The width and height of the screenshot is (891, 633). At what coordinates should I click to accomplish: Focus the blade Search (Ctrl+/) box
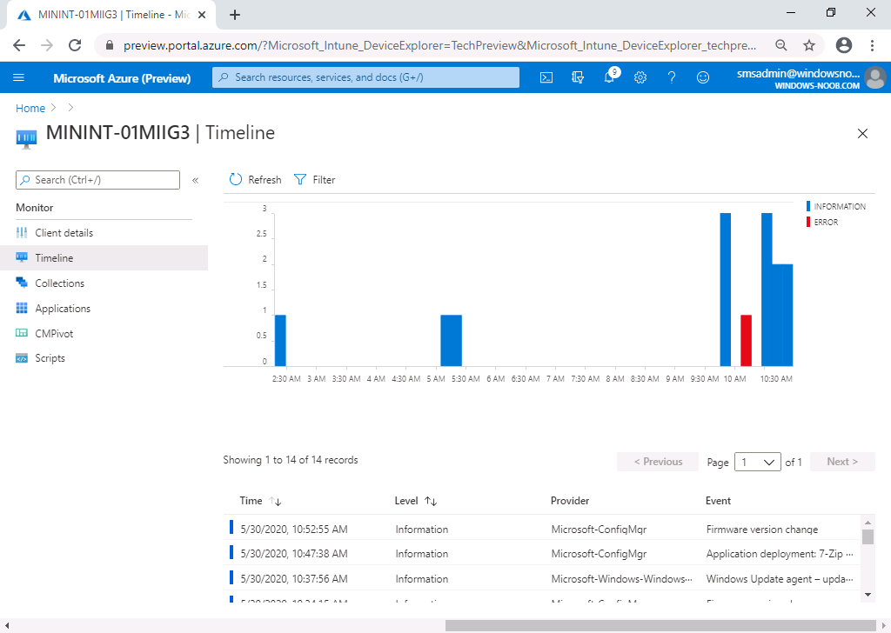pos(97,180)
